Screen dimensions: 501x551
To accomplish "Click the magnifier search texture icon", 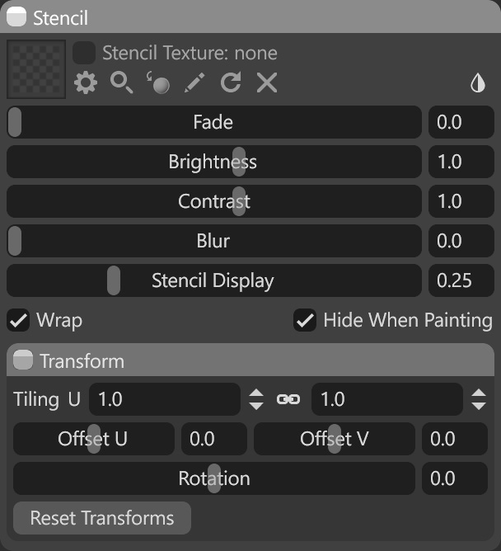I will [122, 82].
